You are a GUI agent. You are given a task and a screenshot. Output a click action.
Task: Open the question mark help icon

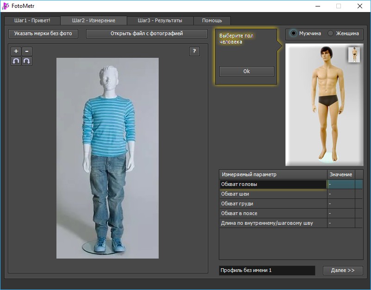194,51
